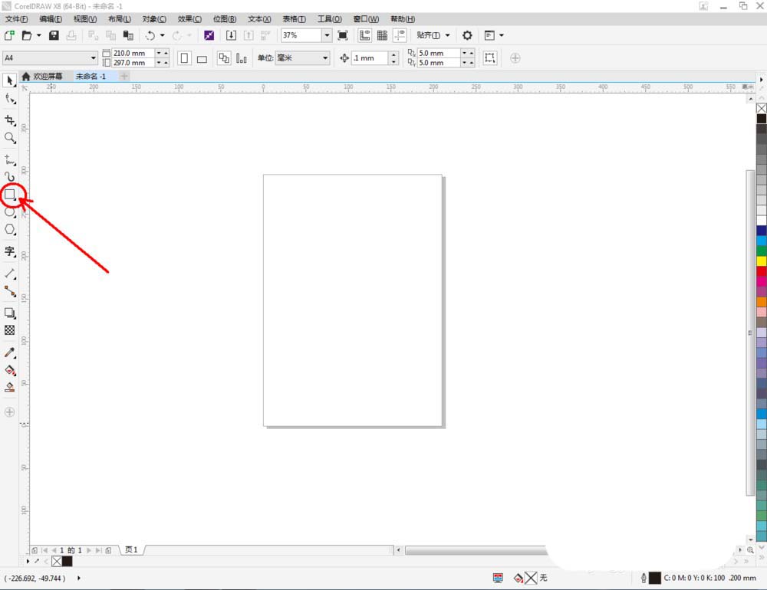Image resolution: width=767 pixels, height=590 pixels.
Task: Click the Save disk icon
Action: pyautogui.click(x=54, y=35)
